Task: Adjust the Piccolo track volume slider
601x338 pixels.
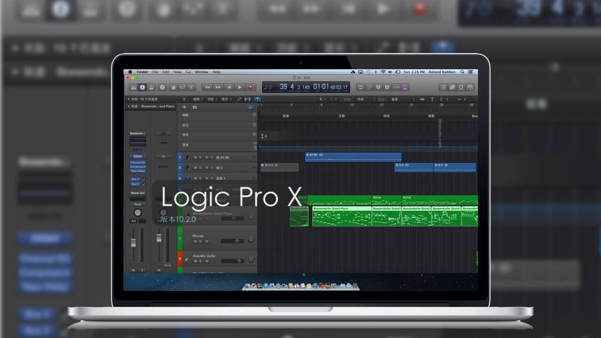Action: coord(232,241)
